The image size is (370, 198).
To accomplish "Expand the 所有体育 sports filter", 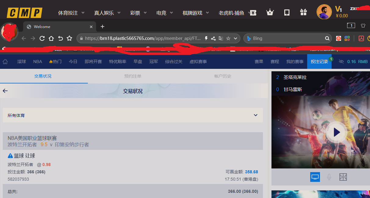I will (x=255, y=115).
